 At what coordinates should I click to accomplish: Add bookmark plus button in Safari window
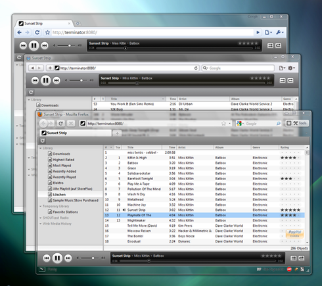point(50,68)
